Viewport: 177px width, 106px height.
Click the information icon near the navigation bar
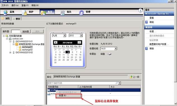[140, 11]
